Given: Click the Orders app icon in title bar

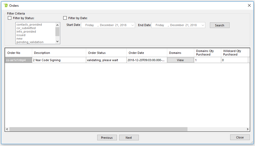Looking at the screenshot, I should pos(6,5).
